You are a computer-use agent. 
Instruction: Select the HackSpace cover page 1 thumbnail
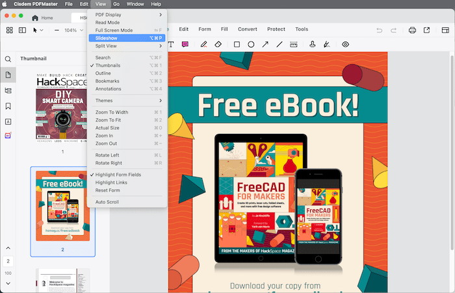(62, 108)
